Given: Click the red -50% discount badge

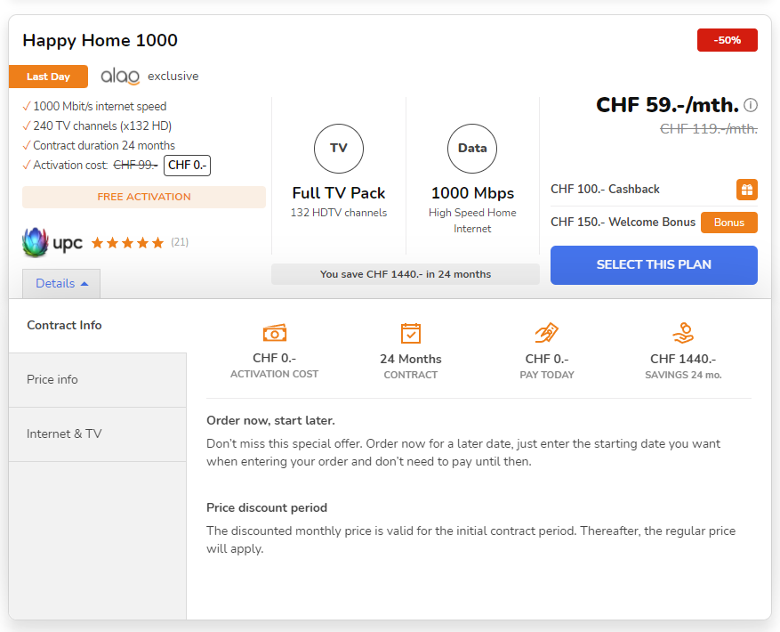Looking at the screenshot, I should pos(727,40).
